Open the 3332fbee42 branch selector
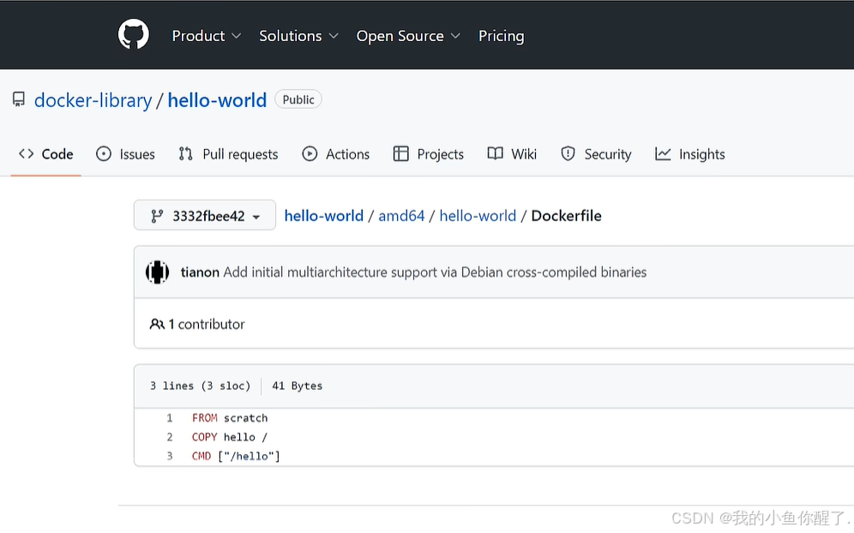This screenshot has height=533, width=854. (x=205, y=216)
